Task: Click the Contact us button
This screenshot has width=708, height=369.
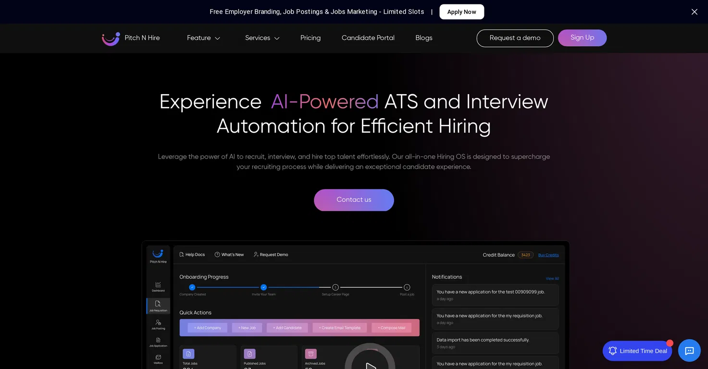Action: tap(354, 200)
